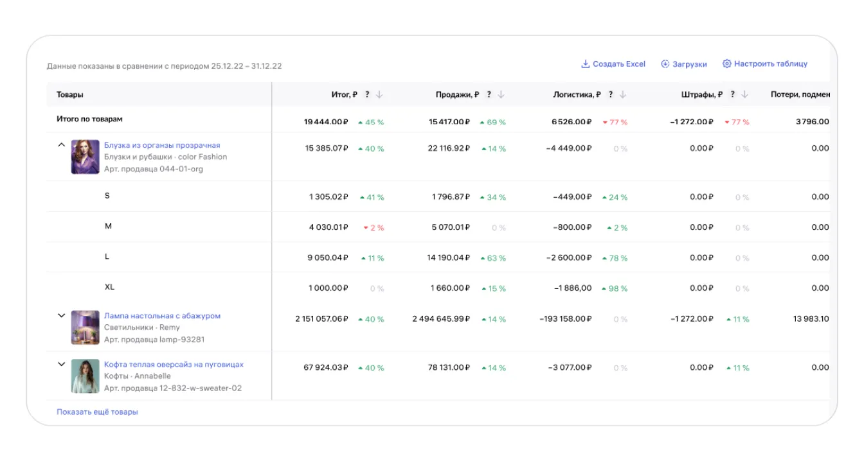Select size L row label
The image size is (864, 461).
click(107, 256)
